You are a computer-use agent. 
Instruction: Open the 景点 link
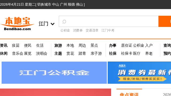[x=94, y=45]
